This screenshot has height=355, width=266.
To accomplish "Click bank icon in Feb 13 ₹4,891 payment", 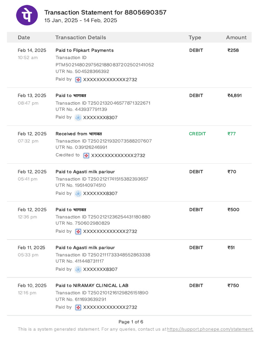I will click(x=78, y=118).
